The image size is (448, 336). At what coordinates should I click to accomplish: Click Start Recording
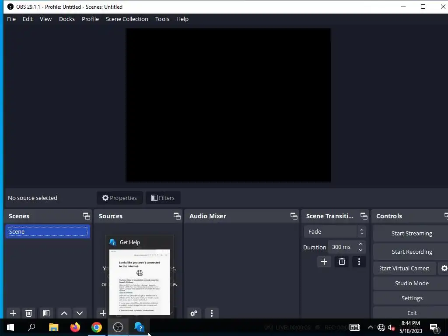click(x=411, y=252)
